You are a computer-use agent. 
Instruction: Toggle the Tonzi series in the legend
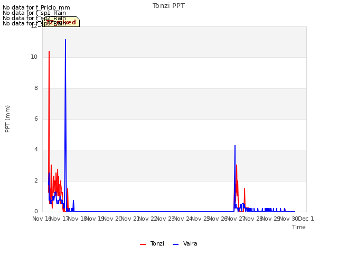pos(152,243)
